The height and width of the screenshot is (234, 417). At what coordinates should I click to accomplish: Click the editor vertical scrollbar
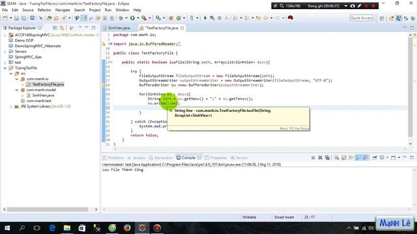tap(410, 88)
